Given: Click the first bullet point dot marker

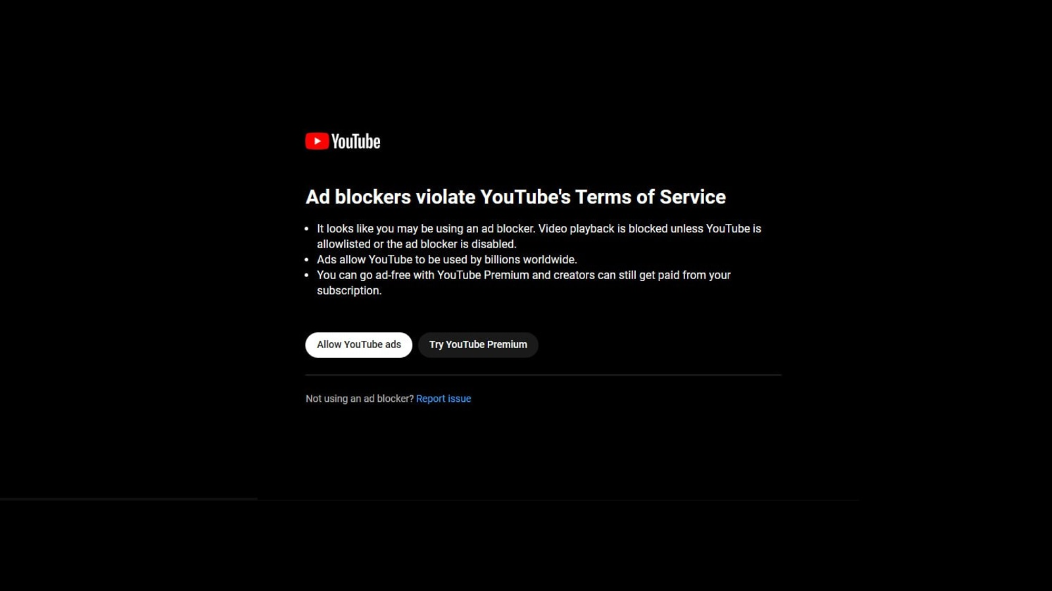Looking at the screenshot, I should pyautogui.click(x=306, y=229).
